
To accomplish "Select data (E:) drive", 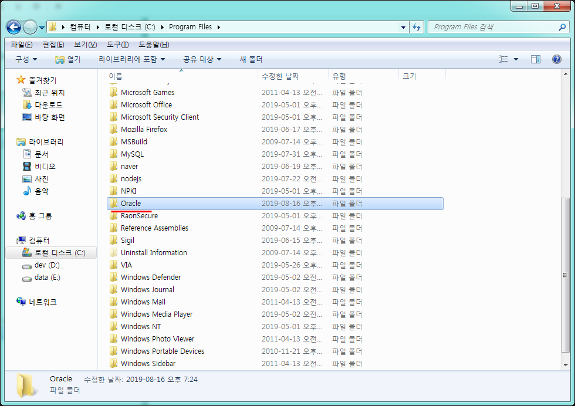I will click(48, 278).
